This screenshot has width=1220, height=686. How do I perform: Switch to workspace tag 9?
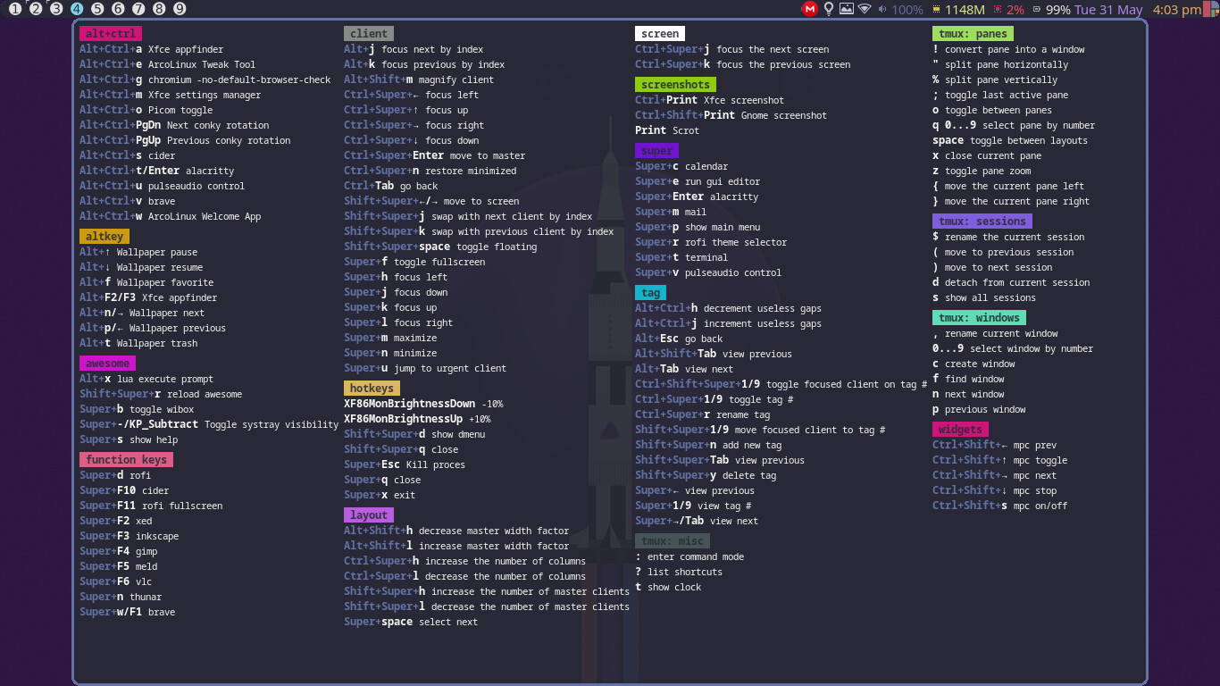pyautogui.click(x=180, y=9)
